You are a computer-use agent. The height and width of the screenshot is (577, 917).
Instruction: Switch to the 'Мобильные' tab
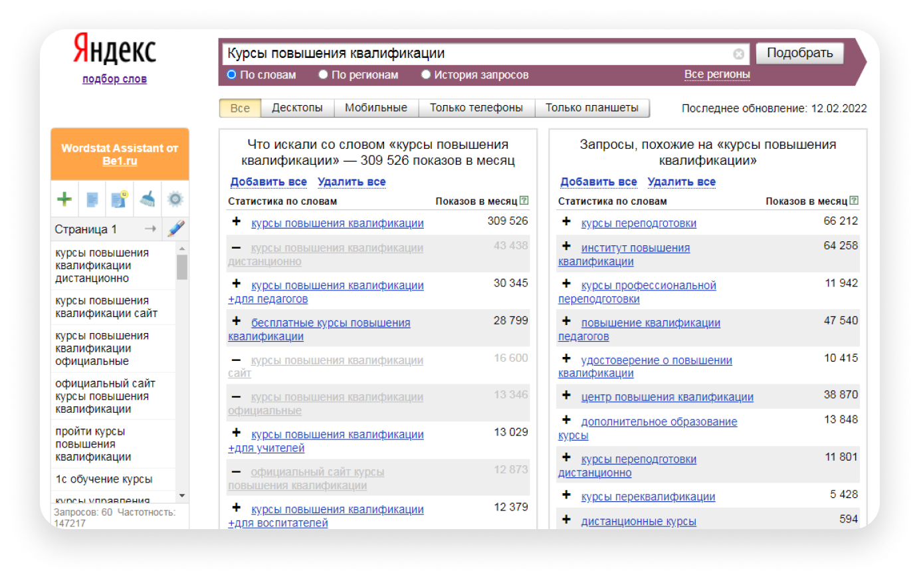pyautogui.click(x=376, y=108)
